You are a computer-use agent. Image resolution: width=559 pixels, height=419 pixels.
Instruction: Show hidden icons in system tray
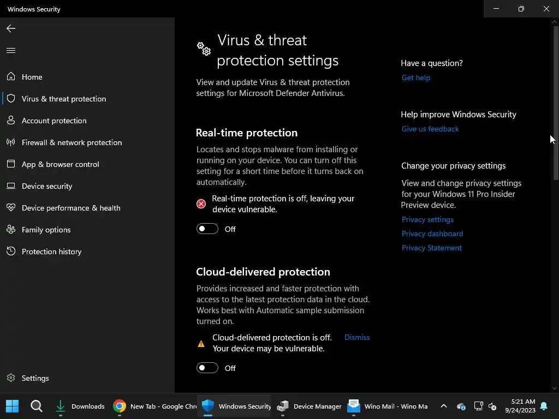coord(444,406)
